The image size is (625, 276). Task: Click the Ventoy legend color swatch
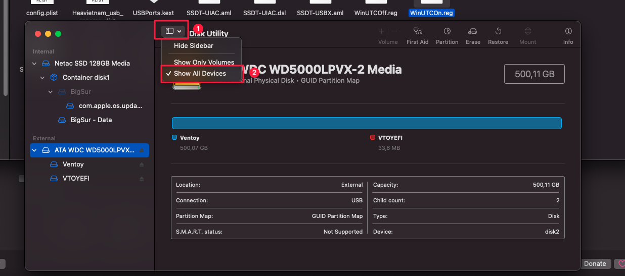[x=174, y=137]
